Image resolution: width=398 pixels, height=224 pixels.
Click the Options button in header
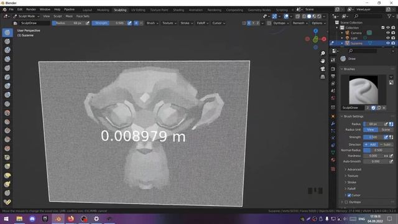[318, 23]
